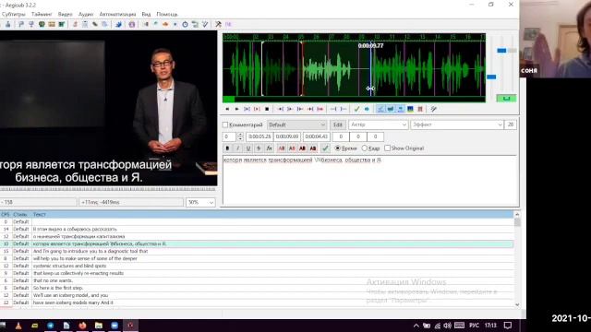
Task: Tick the Комментарий checkbox
Action: [225, 125]
